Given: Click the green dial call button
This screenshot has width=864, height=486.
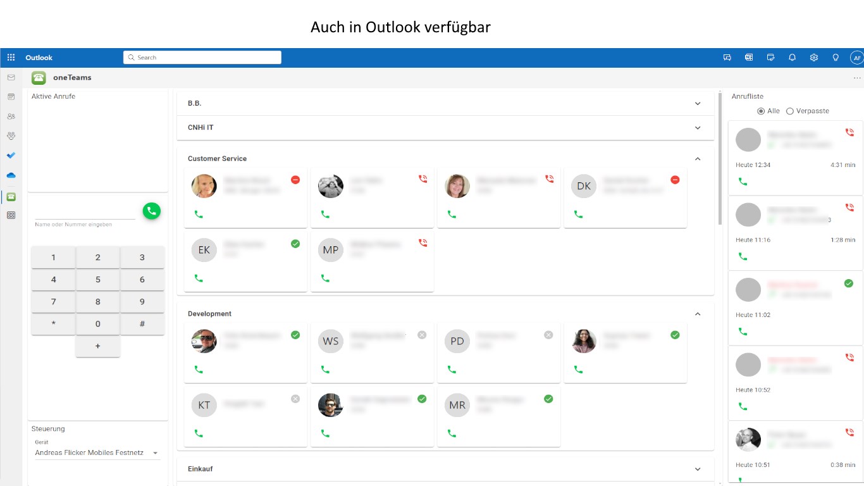Looking at the screenshot, I should click(x=151, y=211).
